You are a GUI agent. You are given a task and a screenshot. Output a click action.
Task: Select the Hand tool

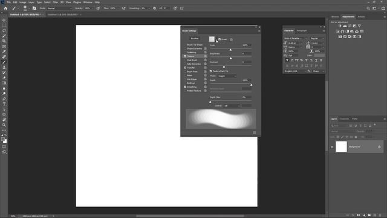[4, 120]
